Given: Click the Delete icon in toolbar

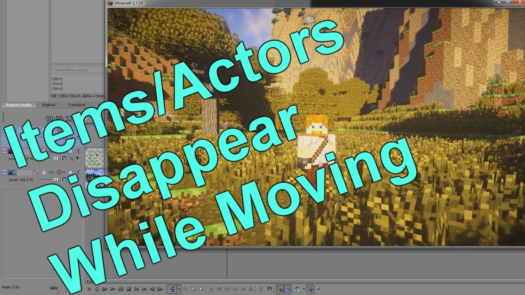Looking at the screenshot, I should [x=211, y=289].
